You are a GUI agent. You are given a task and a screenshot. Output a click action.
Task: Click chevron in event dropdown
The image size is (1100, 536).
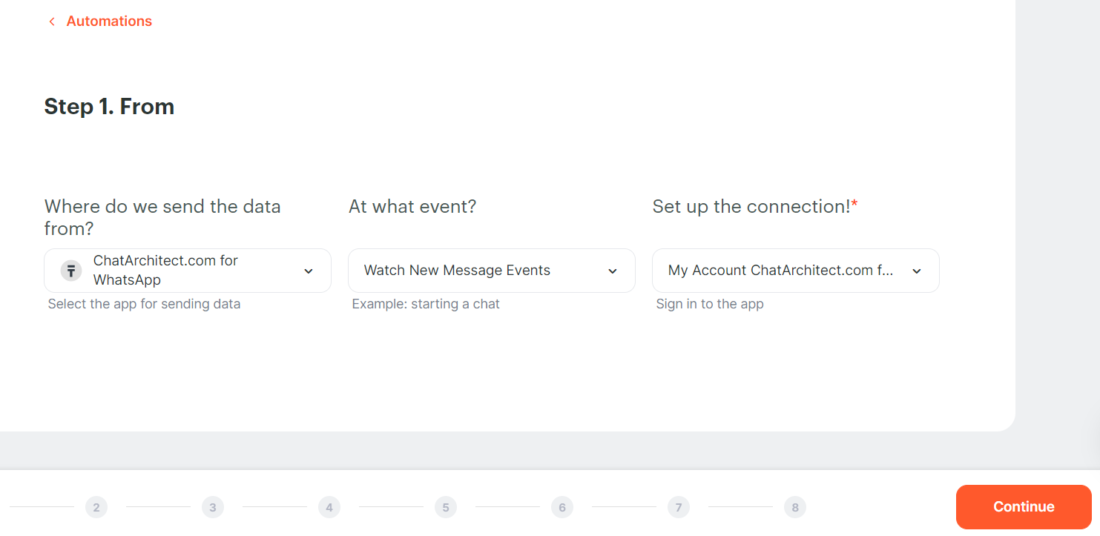[x=613, y=271]
